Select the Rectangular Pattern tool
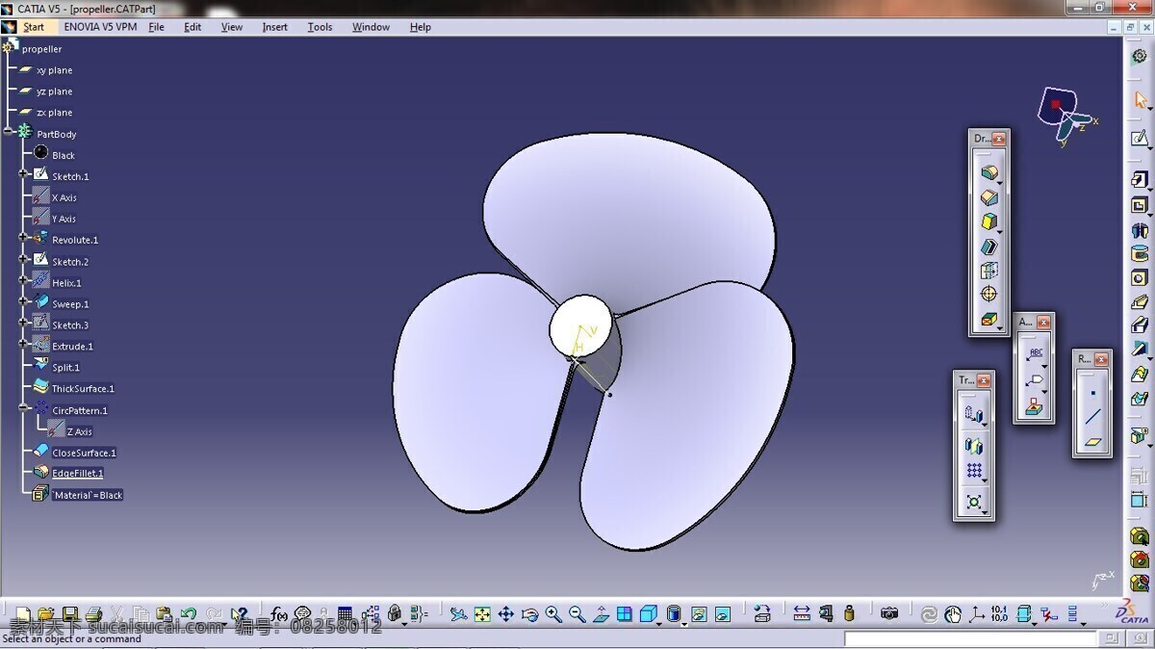 pos(973,472)
